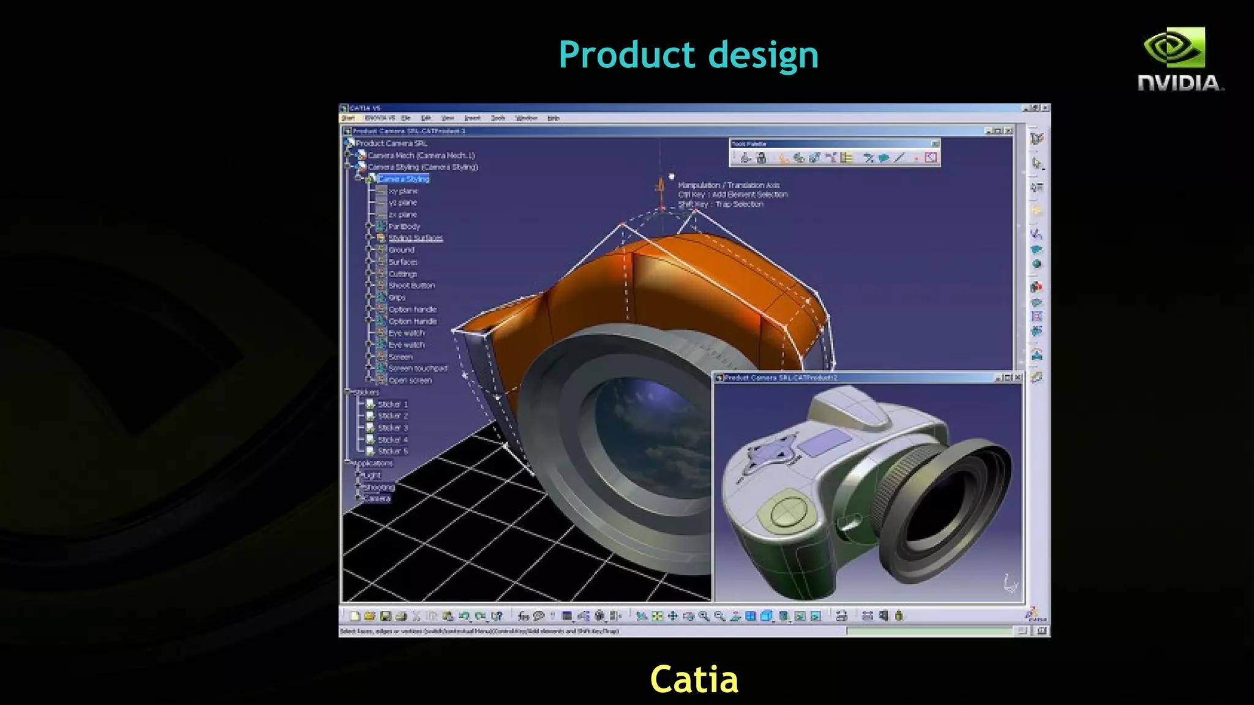The image size is (1254, 705).
Task: Select Sticker 1 in the tree
Action: click(392, 404)
